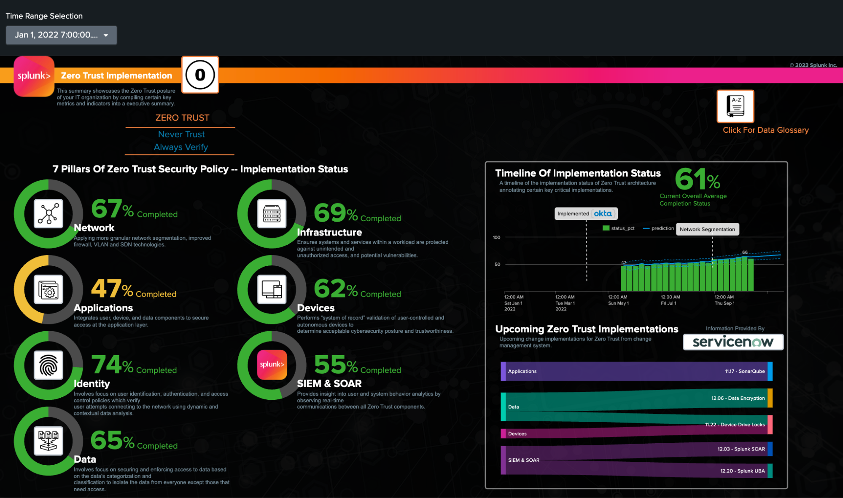The height and width of the screenshot is (498, 843).
Task: Toggle the prediction legend entry
Action: (x=658, y=228)
